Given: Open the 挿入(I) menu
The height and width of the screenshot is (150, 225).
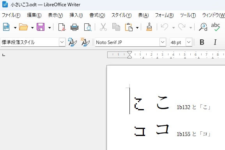Looking at the screenshot, I should (76, 15).
